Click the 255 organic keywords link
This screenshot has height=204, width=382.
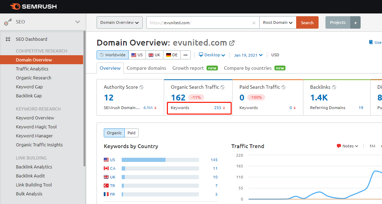click(x=218, y=108)
